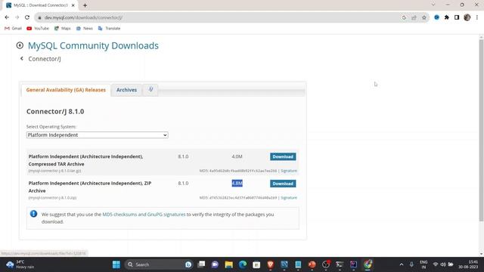Open IntelliJ IDEA from the taskbar
The image size is (484, 272).
coord(353,264)
